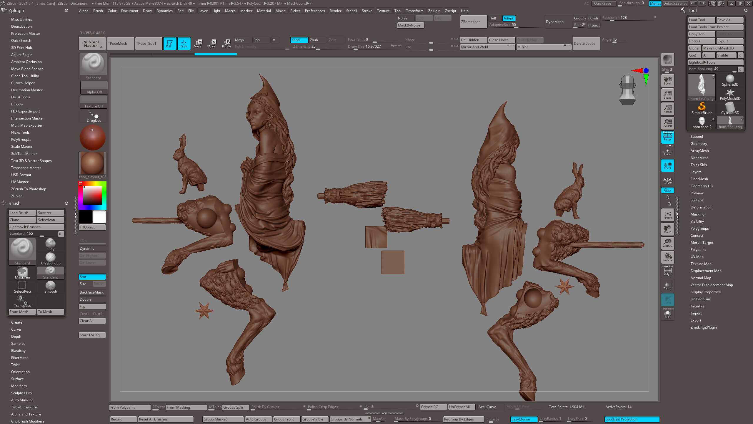Toggle the Floor grid icon

click(x=667, y=152)
